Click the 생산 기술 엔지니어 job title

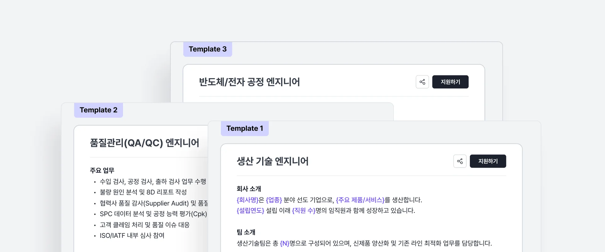click(273, 161)
